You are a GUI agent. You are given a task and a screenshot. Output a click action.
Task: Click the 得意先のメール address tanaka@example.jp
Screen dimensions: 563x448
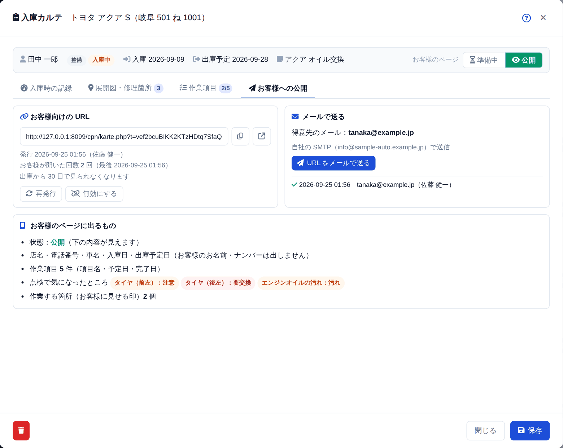(381, 133)
